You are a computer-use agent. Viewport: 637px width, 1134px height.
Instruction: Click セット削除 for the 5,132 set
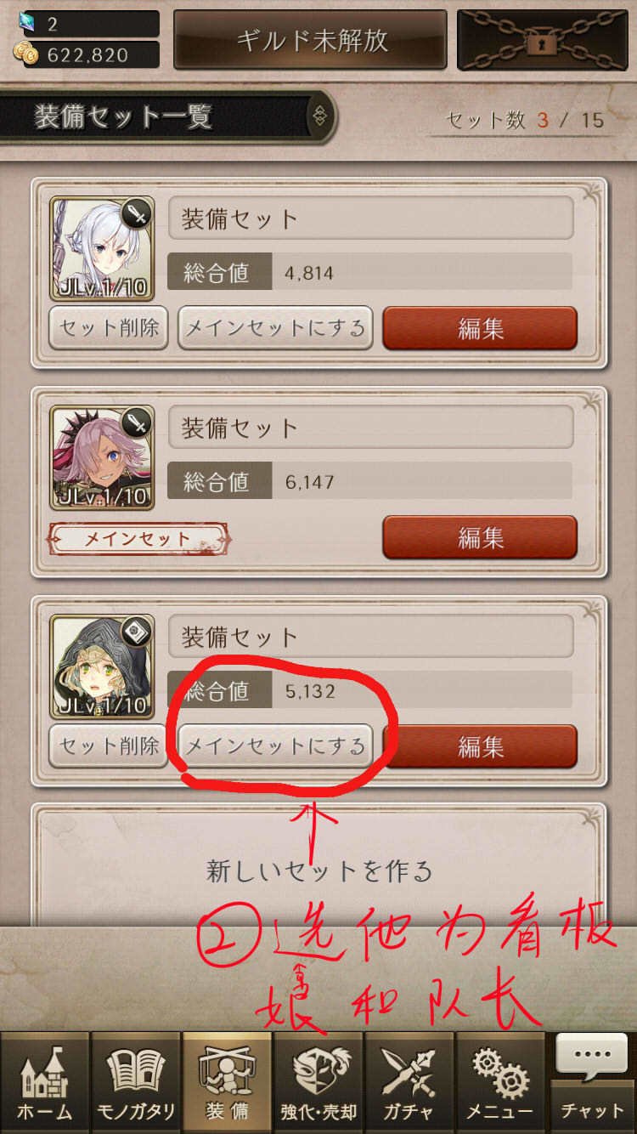pos(109,746)
